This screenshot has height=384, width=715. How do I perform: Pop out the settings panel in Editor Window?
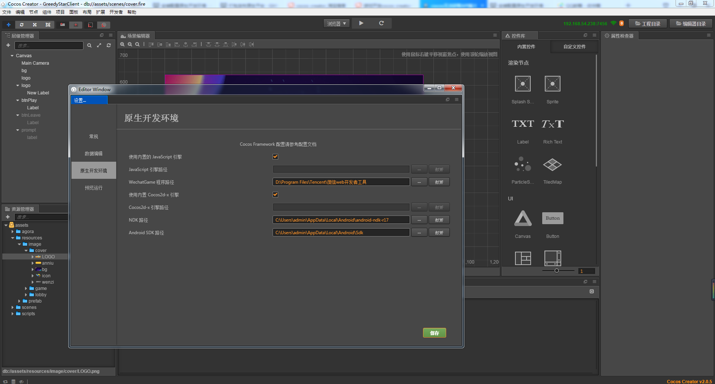point(448,100)
